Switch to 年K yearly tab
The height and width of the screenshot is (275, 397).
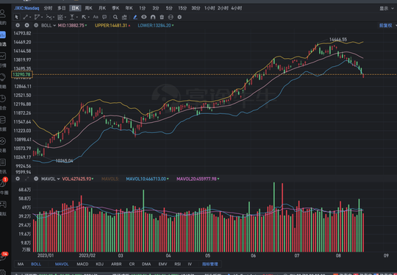click(x=129, y=8)
